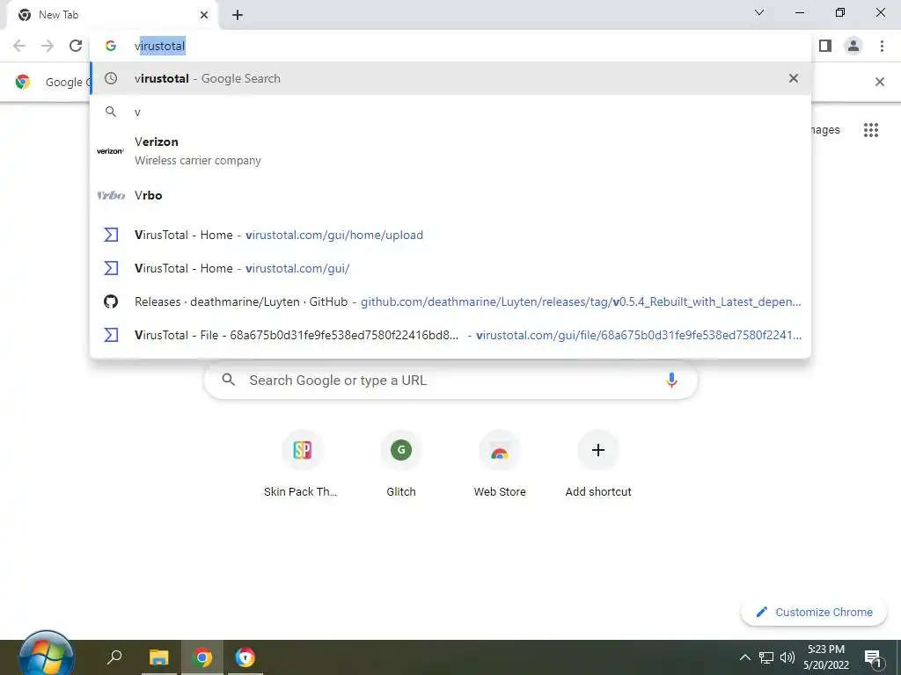Viewport: 901px width, 675px height.
Task: Click the Verizon logo icon
Action: point(110,151)
